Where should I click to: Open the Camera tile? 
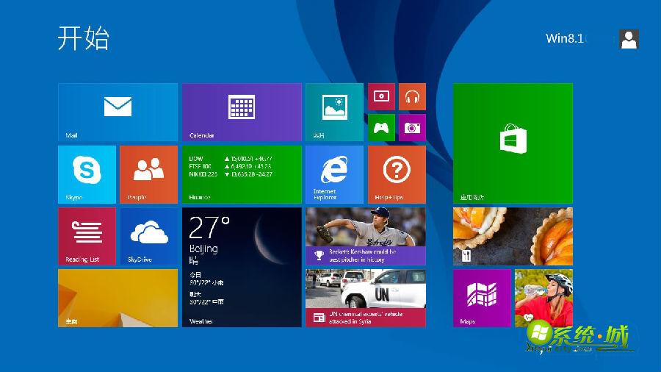point(412,127)
